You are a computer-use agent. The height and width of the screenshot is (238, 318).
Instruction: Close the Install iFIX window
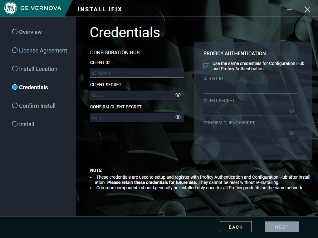(307, 9)
